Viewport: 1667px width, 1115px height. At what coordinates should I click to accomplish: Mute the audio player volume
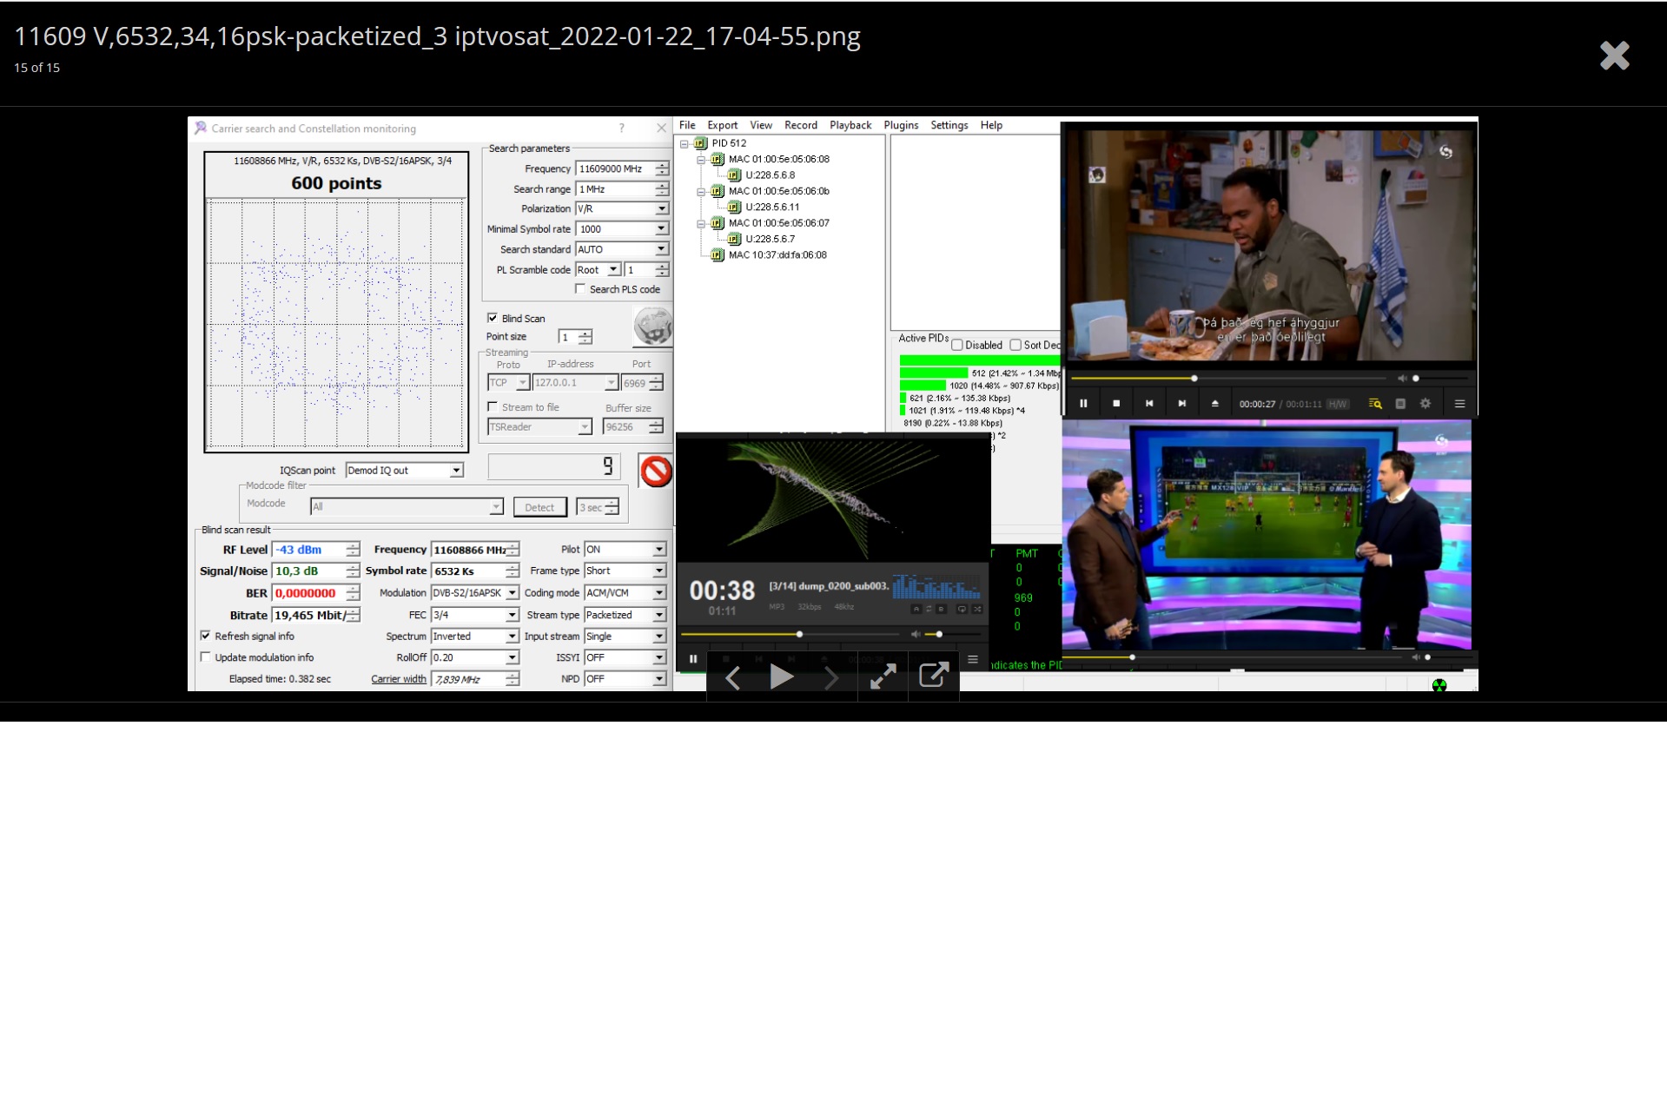click(x=915, y=635)
